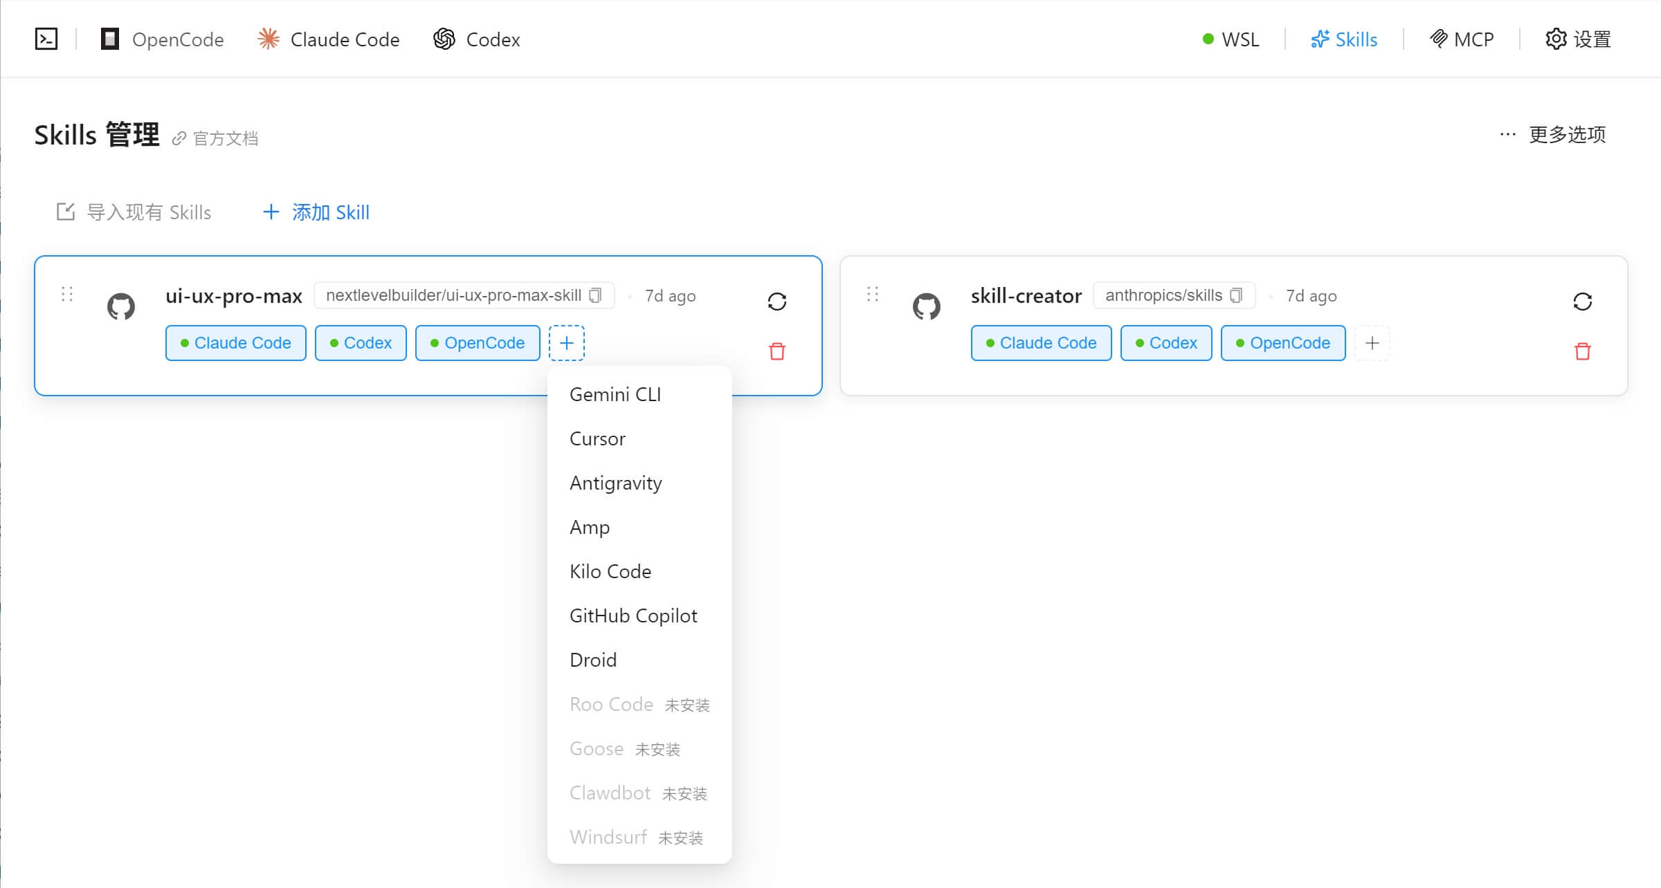Click 导入现有 Skills button
This screenshot has width=1661, height=888.
(x=134, y=212)
